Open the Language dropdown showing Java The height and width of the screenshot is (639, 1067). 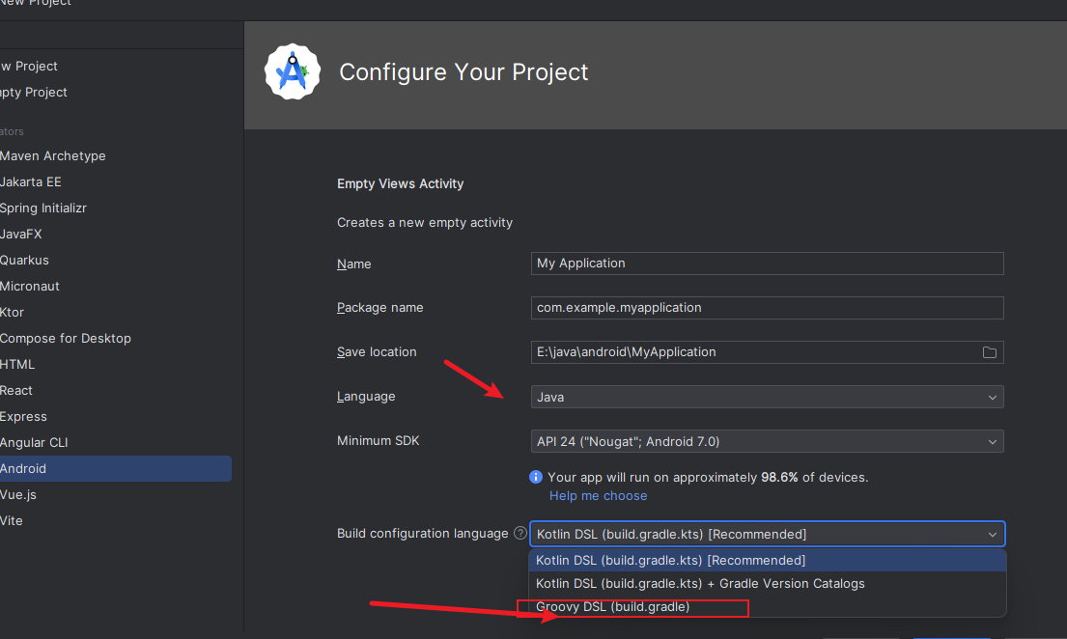coord(767,397)
